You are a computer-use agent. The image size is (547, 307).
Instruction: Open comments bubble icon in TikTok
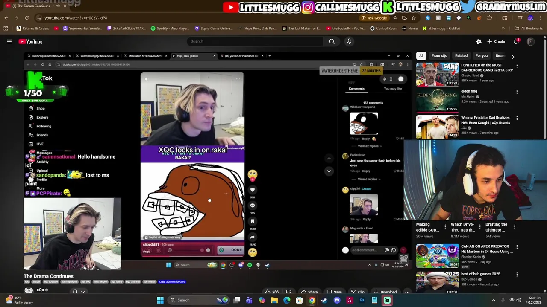253,206
